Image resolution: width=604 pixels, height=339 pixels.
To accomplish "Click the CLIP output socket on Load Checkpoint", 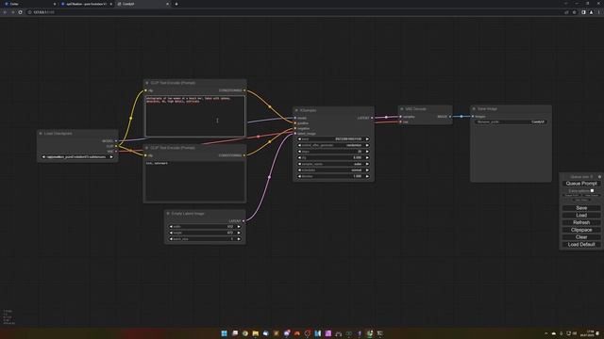I will tap(116, 146).
